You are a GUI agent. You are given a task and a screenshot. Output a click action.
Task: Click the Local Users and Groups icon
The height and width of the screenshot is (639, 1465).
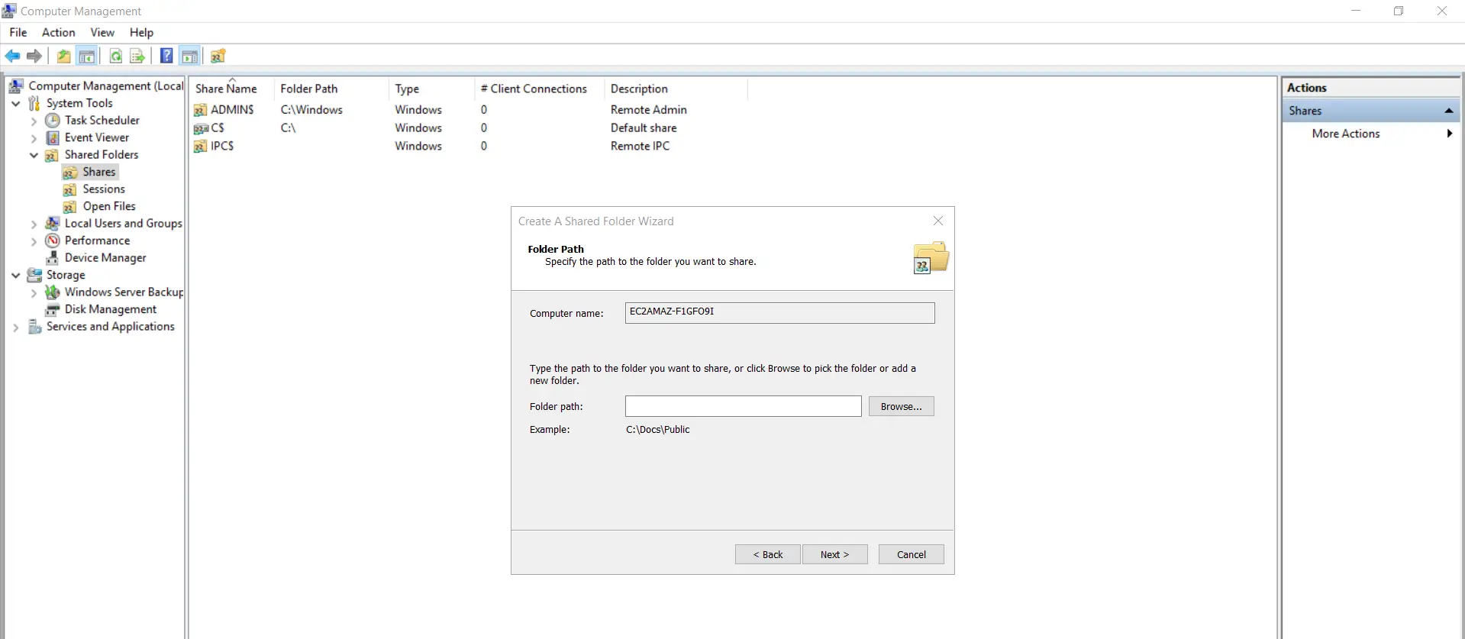tap(53, 224)
